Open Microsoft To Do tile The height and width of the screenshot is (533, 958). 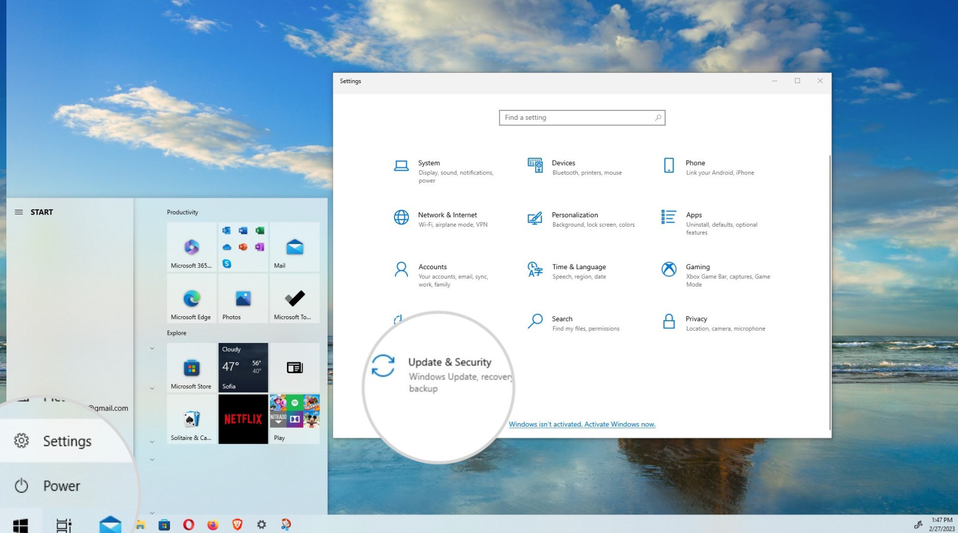[x=295, y=299]
